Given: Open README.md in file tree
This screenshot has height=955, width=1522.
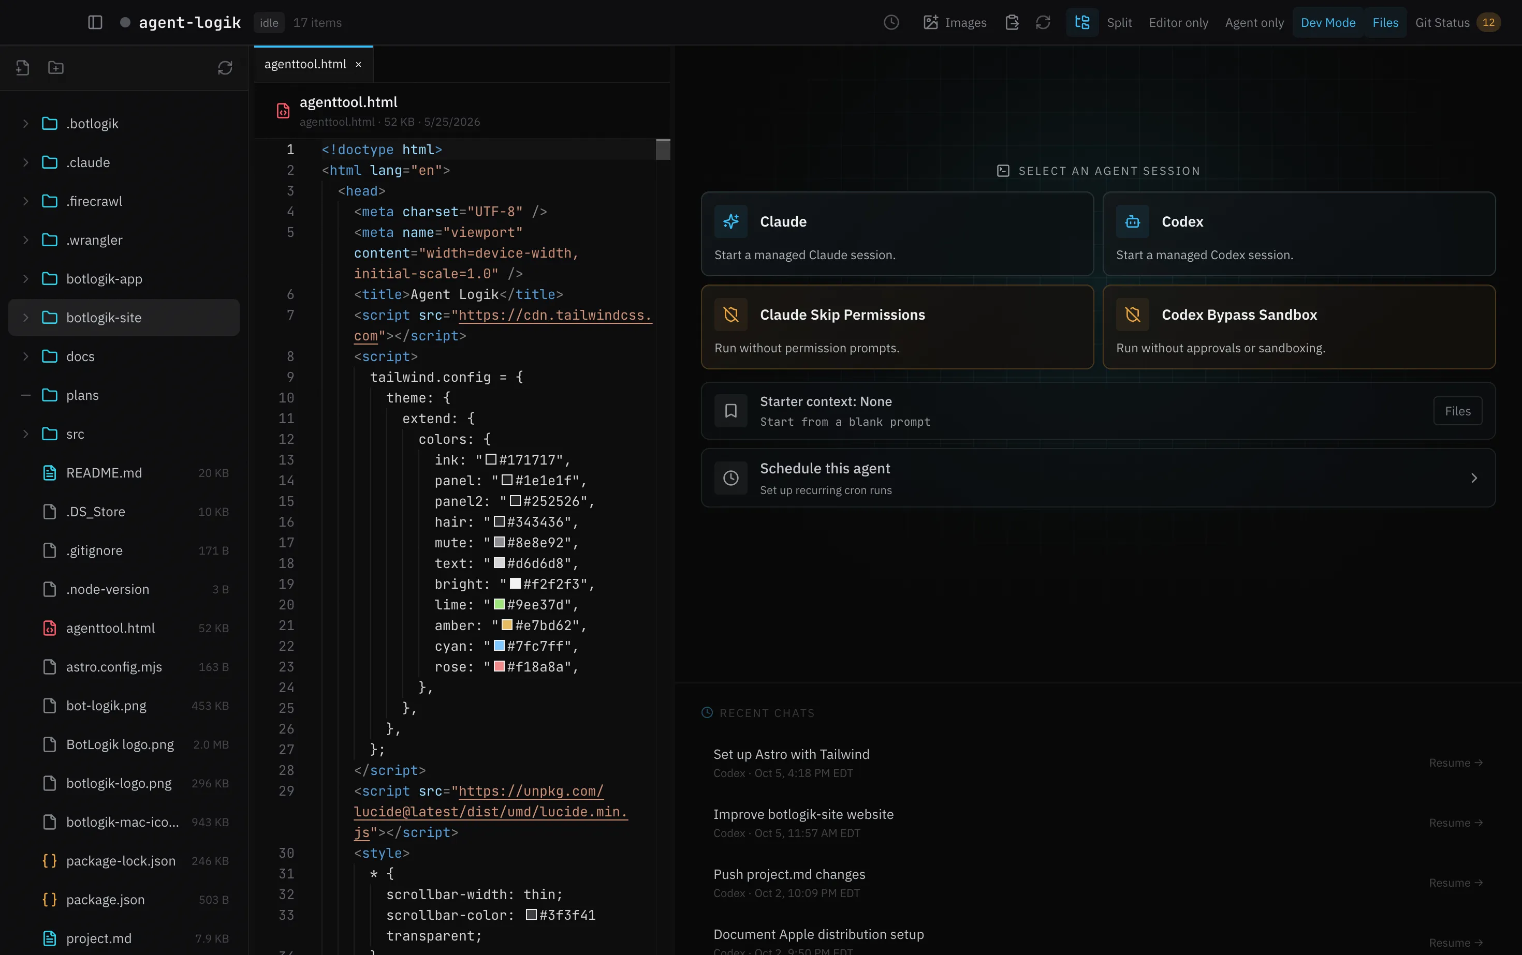Looking at the screenshot, I should [124, 473].
